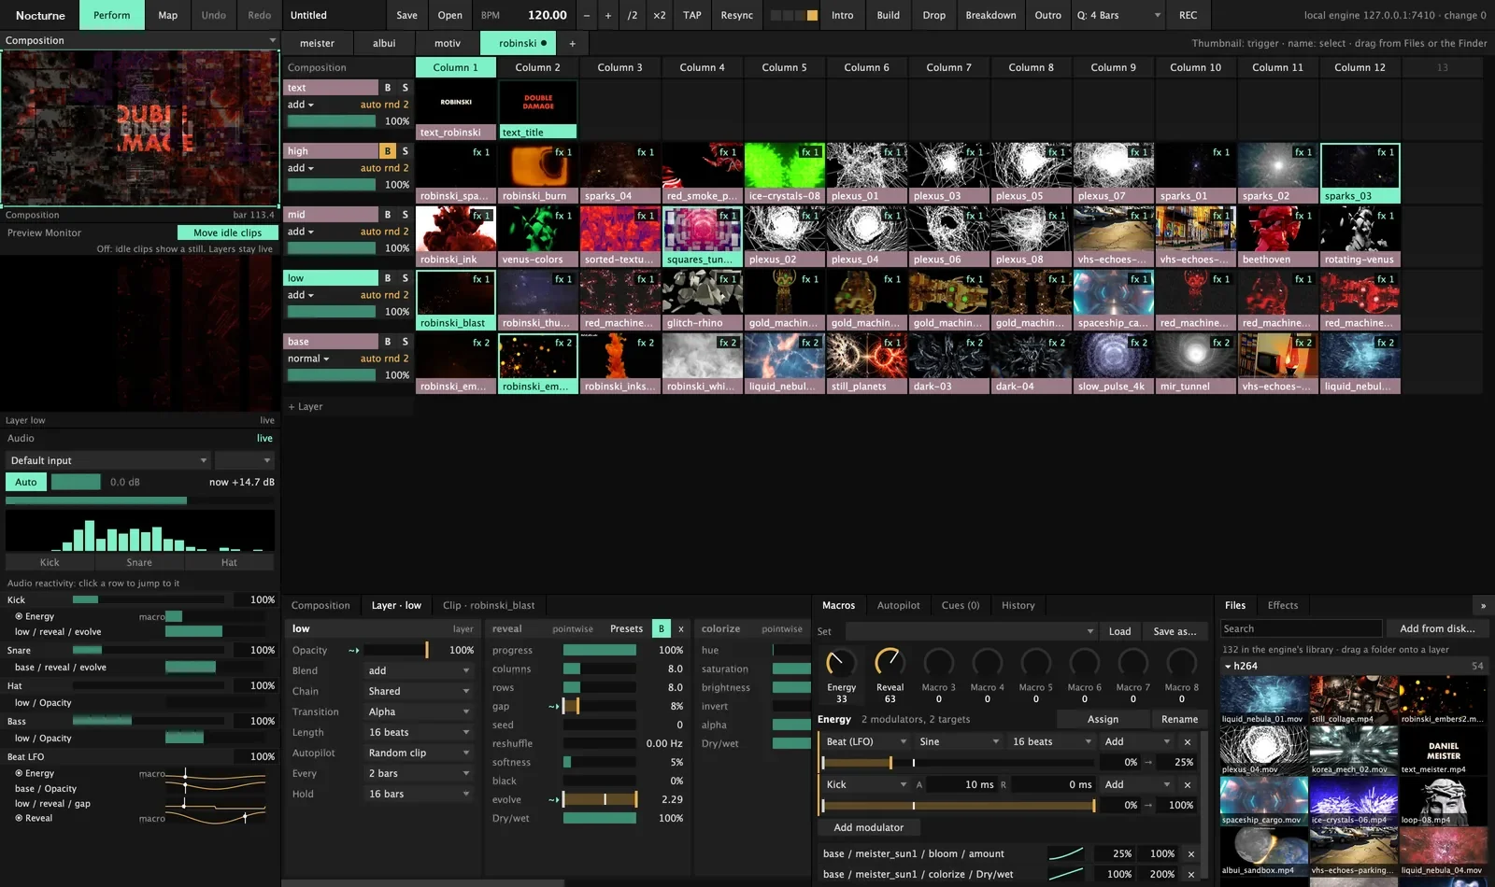Open the Cues (0) tab
1495x887 pixels.
[x=961, y=605]
